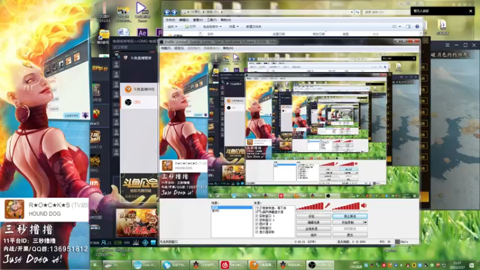
Task: Open Explorer 共享 dropdown
Action: click(233, 26)
